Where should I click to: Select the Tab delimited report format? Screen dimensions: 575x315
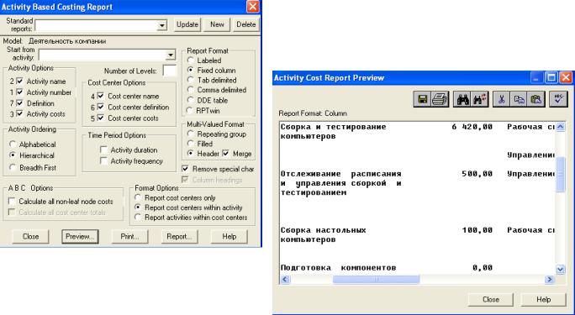[x=190, y=80]
